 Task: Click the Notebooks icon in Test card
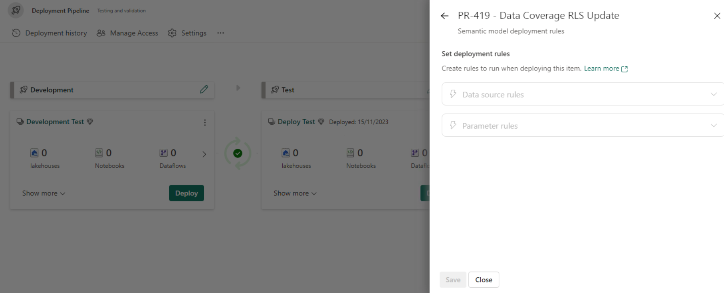(350, 153)
